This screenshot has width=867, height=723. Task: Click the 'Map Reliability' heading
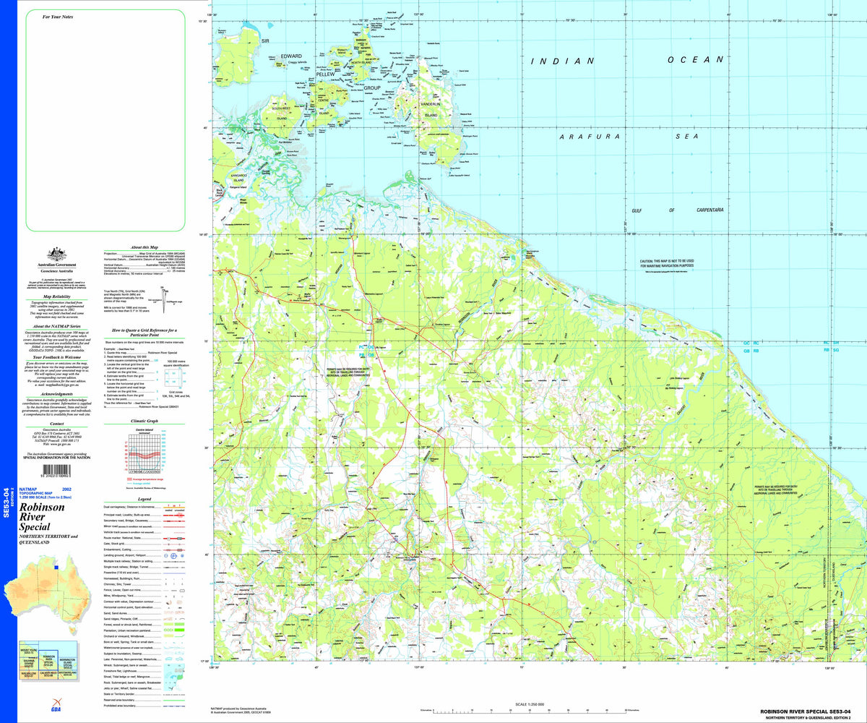tap(56, 296)
